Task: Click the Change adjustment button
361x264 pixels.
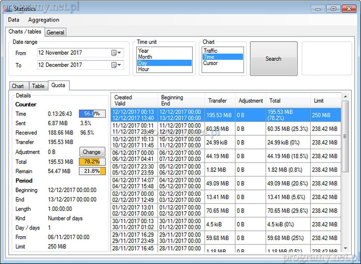Action: pyautogui.click(x=92, y=152)
